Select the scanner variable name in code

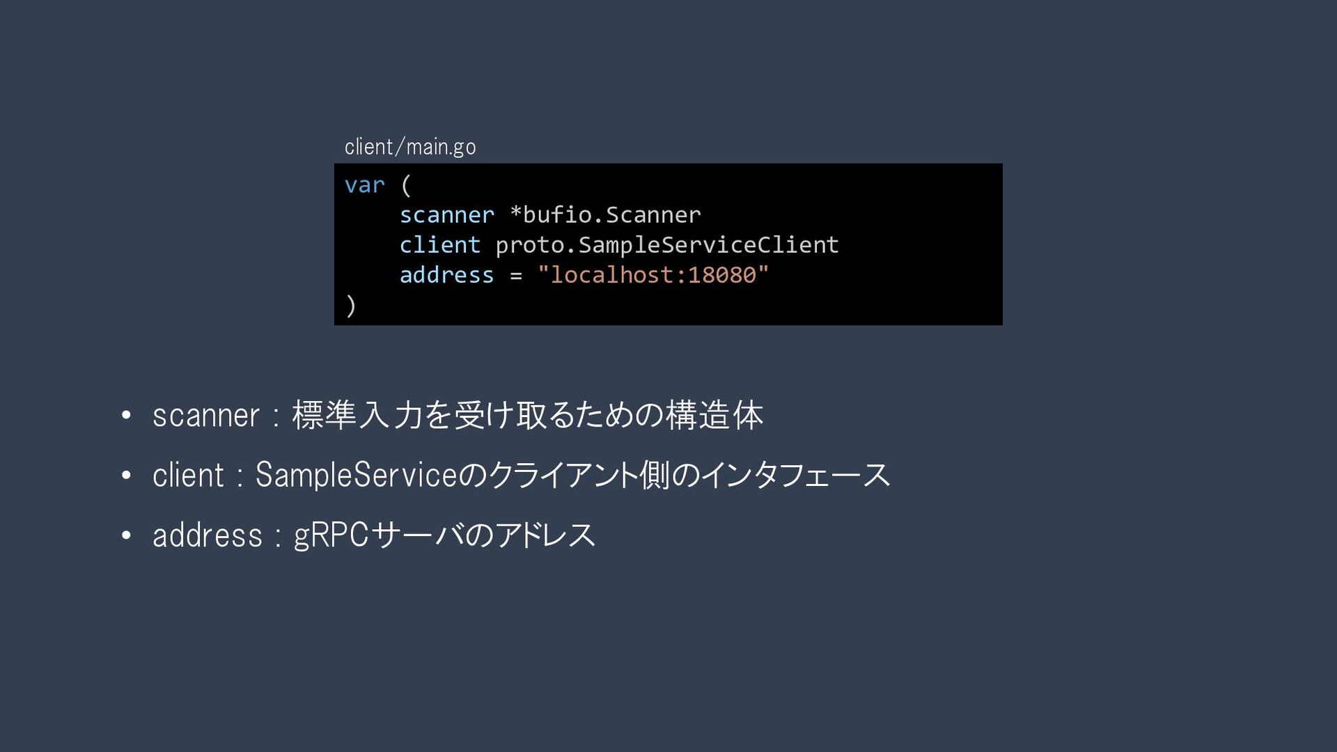tap(446, 215)
